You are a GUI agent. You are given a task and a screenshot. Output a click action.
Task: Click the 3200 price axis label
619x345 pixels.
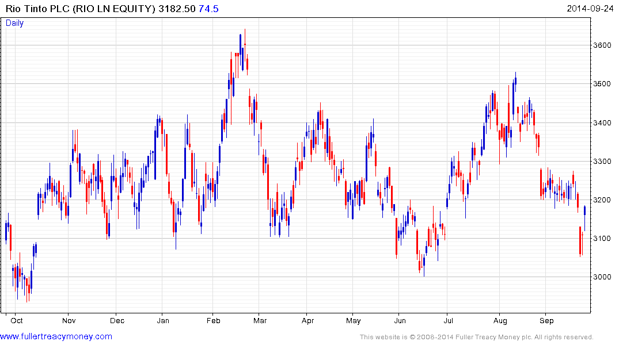point(602,200)
